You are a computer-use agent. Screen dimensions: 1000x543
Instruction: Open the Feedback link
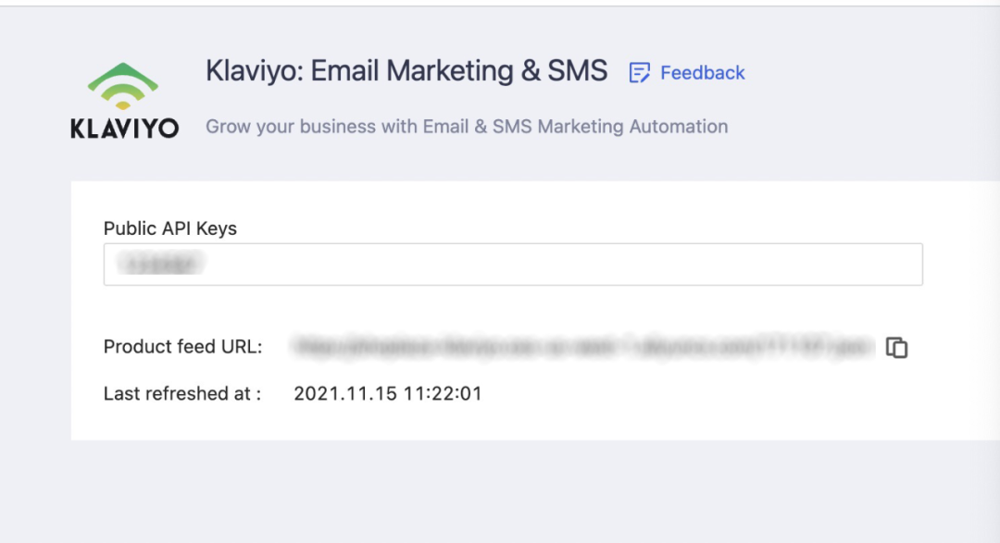tap(702, 73)
